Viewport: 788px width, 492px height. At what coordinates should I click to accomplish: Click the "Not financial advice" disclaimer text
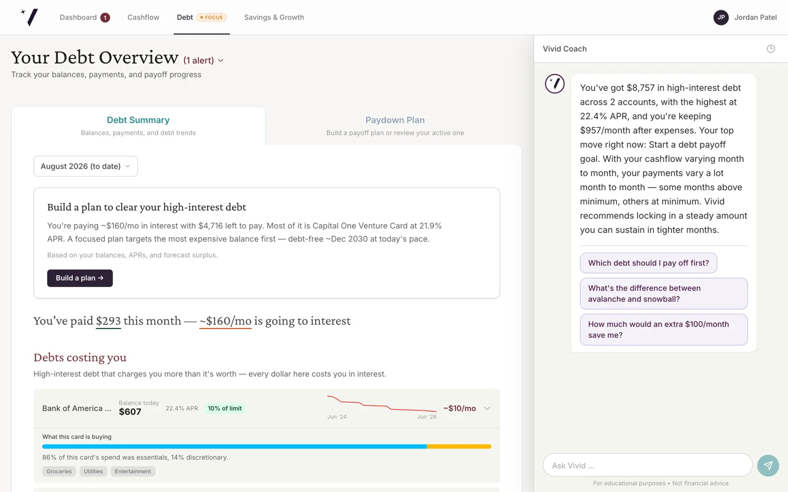pyautogui.click(x=700, y=483)
